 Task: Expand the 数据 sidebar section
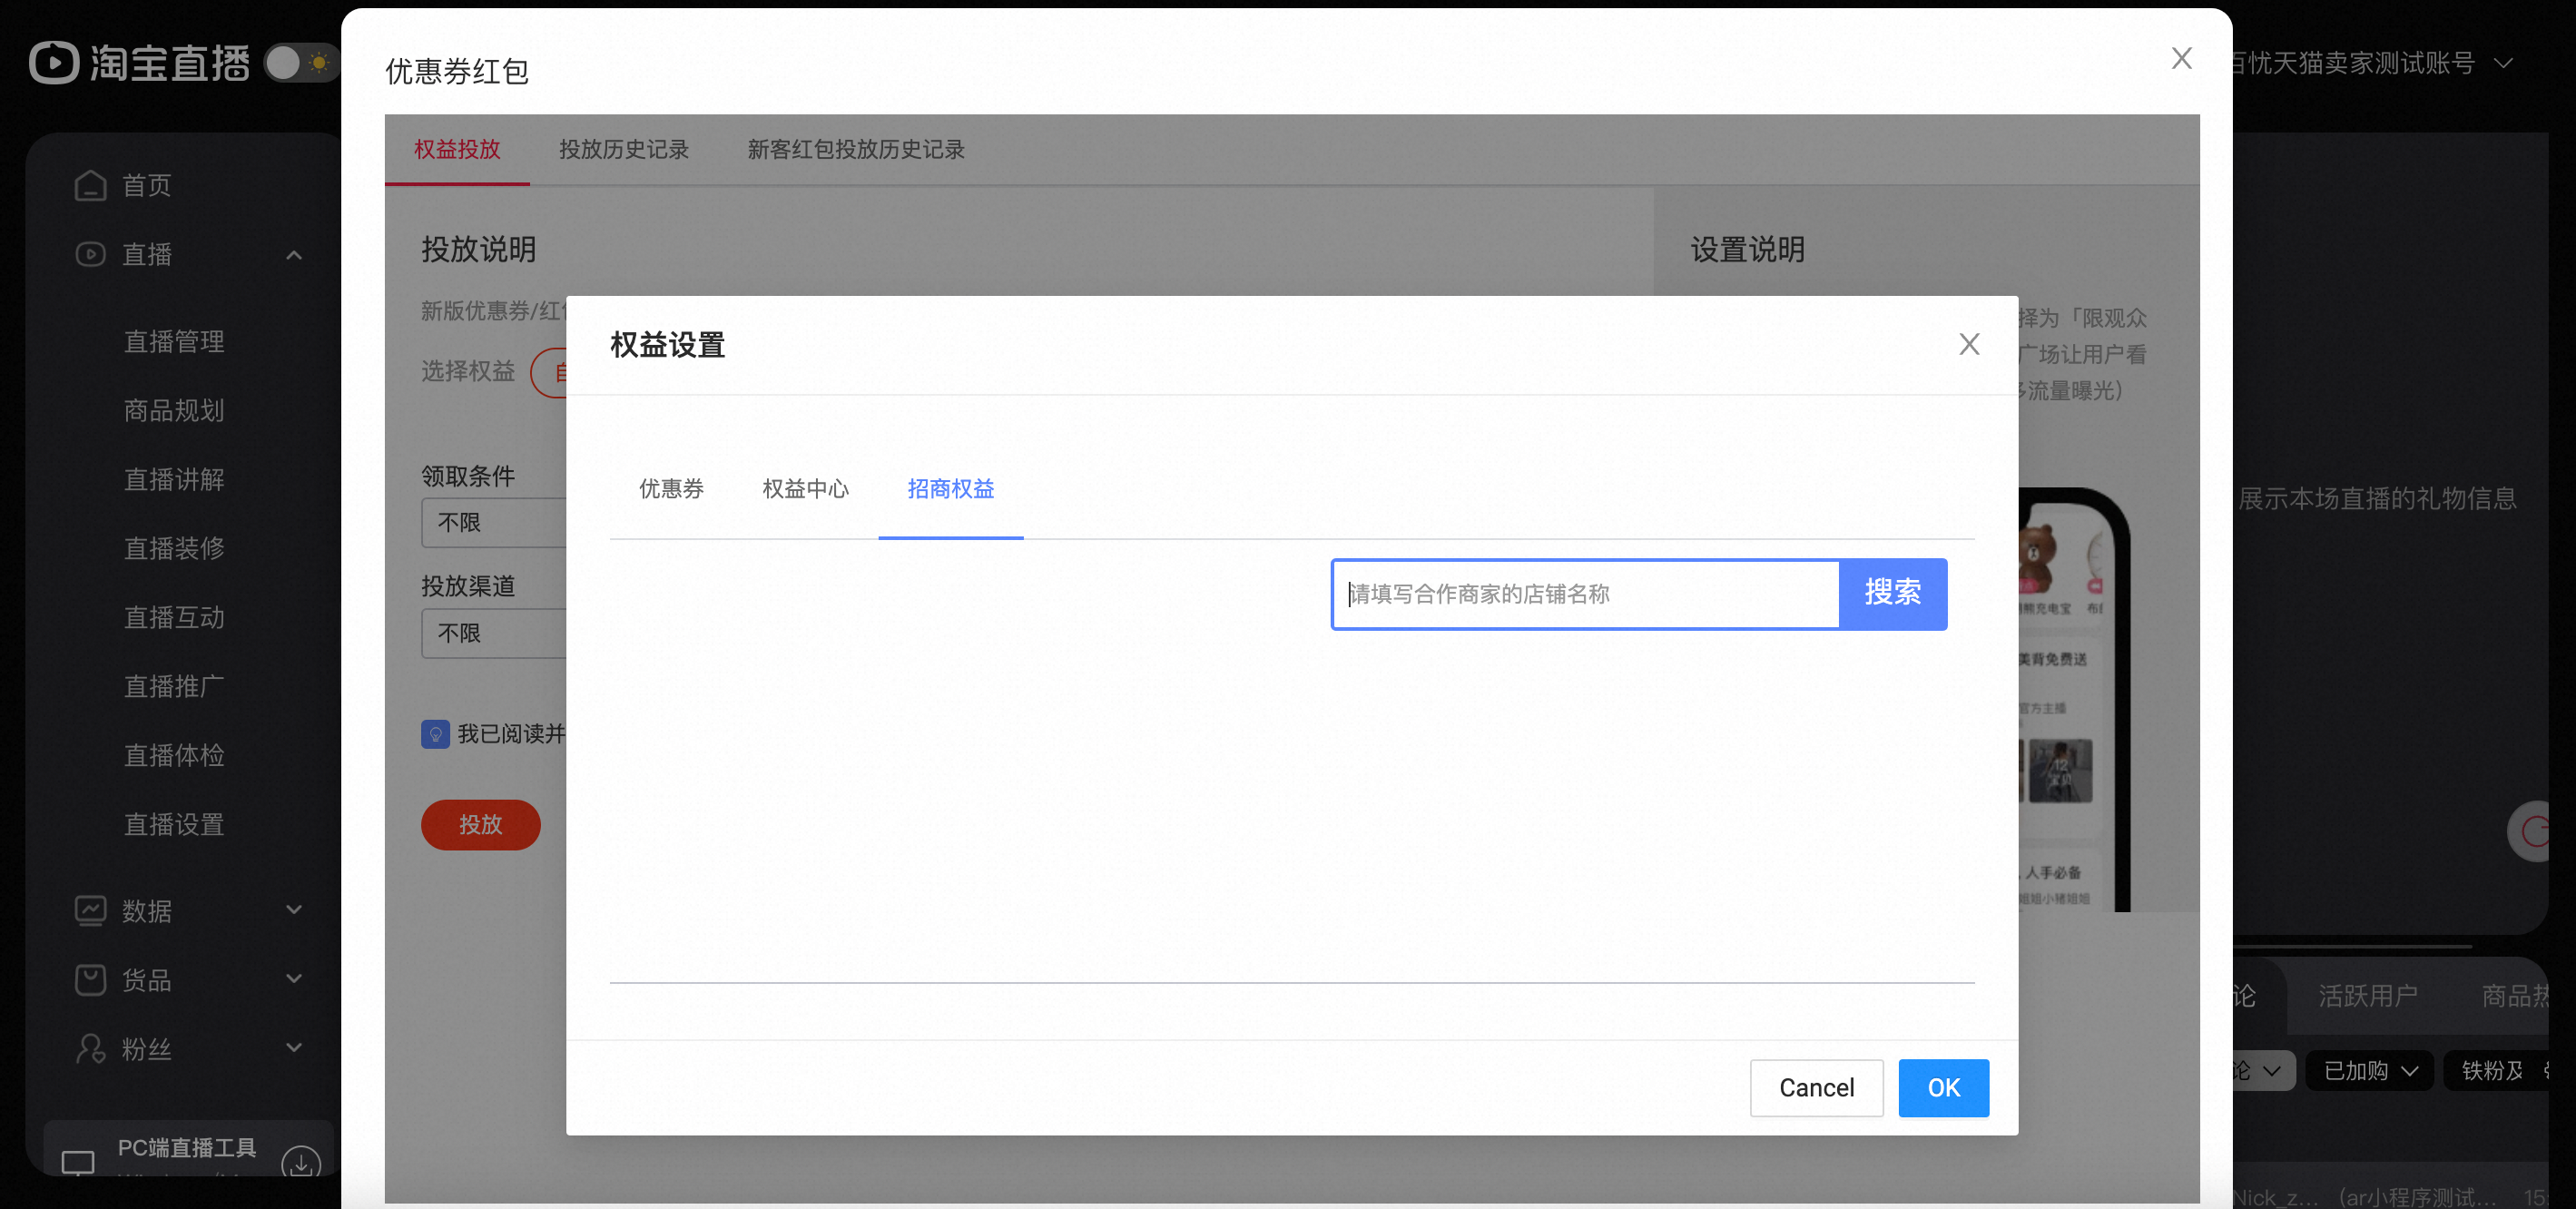tap(294, 910)
